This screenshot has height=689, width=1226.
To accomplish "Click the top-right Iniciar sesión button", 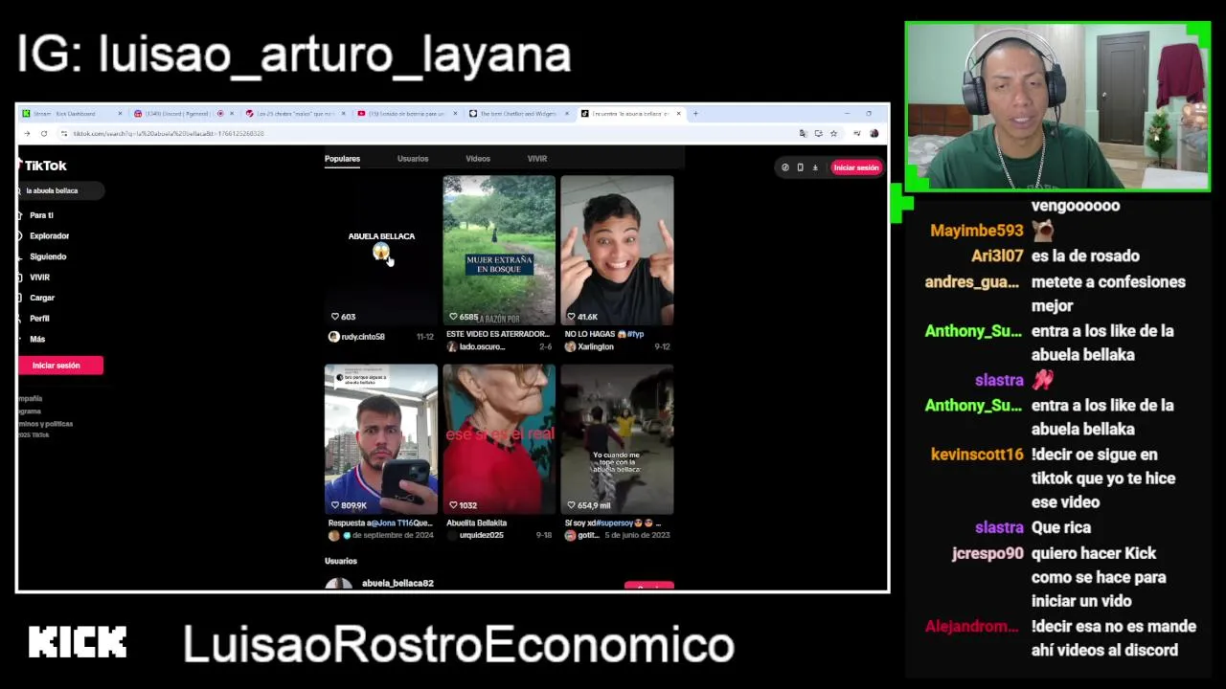I will (x=855, y=167).
